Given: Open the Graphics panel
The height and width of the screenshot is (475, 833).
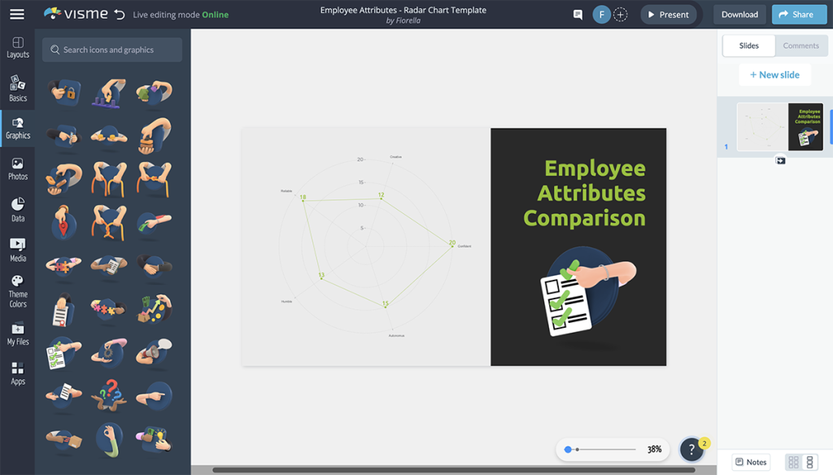Looking at the screenshot, I should 17,130.
